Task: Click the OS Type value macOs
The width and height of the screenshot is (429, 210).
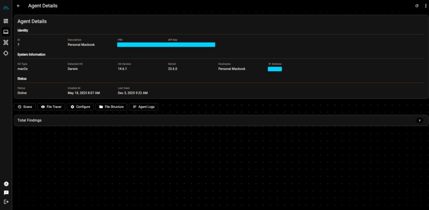Action: click(23, 69)
